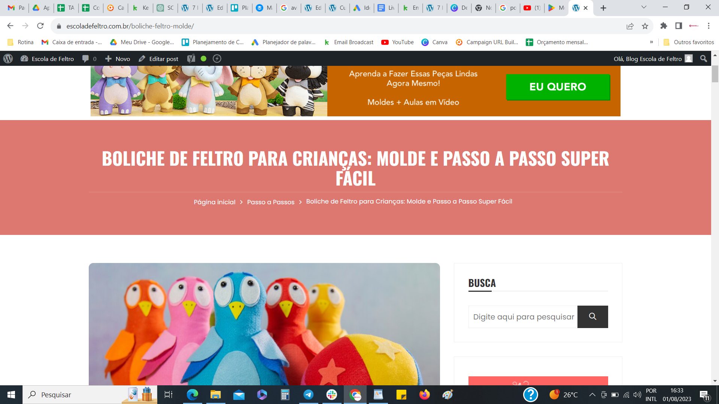The image size is (719, 404).
Task: Open Meu Drive - Google bookmark
Action: coord(142,42)
